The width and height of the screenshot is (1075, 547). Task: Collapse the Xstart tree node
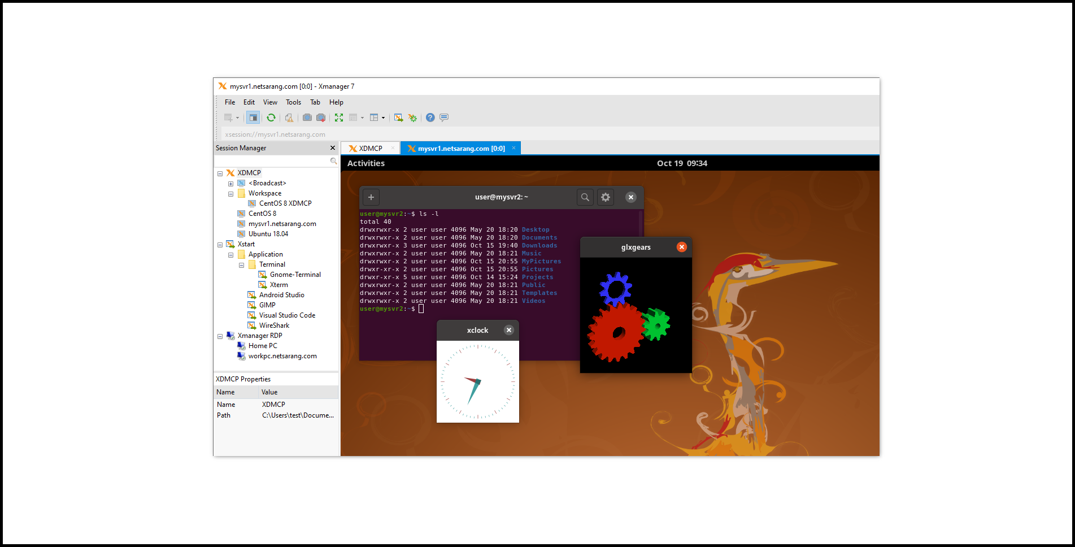[220, 245]
